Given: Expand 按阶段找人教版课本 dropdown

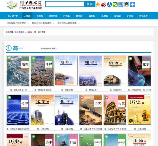Looking at the screenshot, I should pos(68,23).
